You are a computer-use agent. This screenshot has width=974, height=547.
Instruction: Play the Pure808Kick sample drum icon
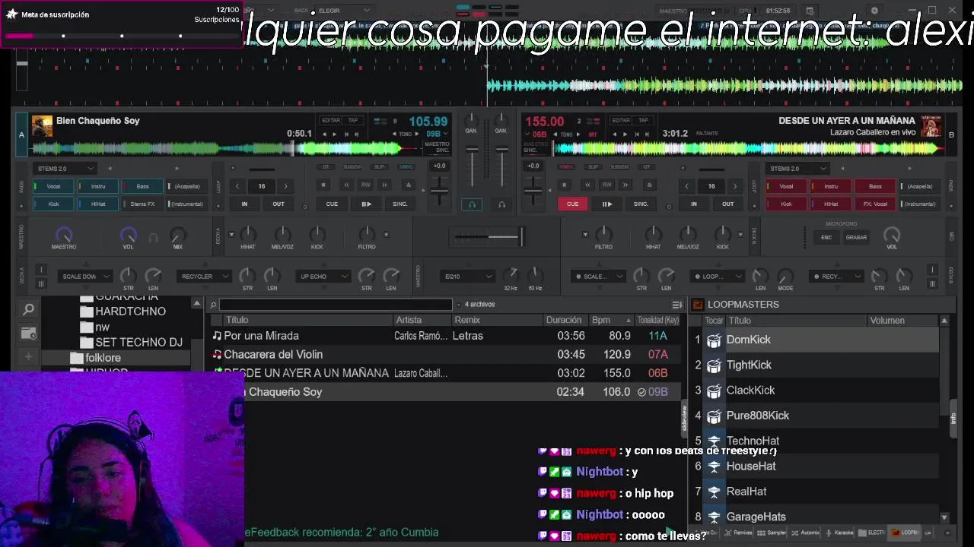pyautogui.click(x=714, y=416)
